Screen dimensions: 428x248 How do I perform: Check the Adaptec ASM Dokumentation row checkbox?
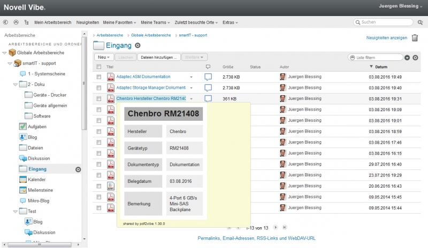point(99,77)
